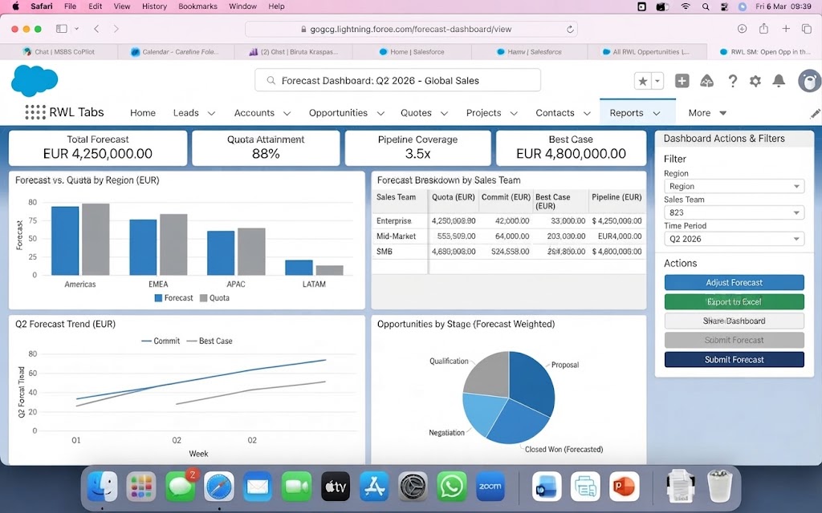Click the Americas blue forecast bar
The height and width of the screenshot is (513, 822).
[65, 240]
